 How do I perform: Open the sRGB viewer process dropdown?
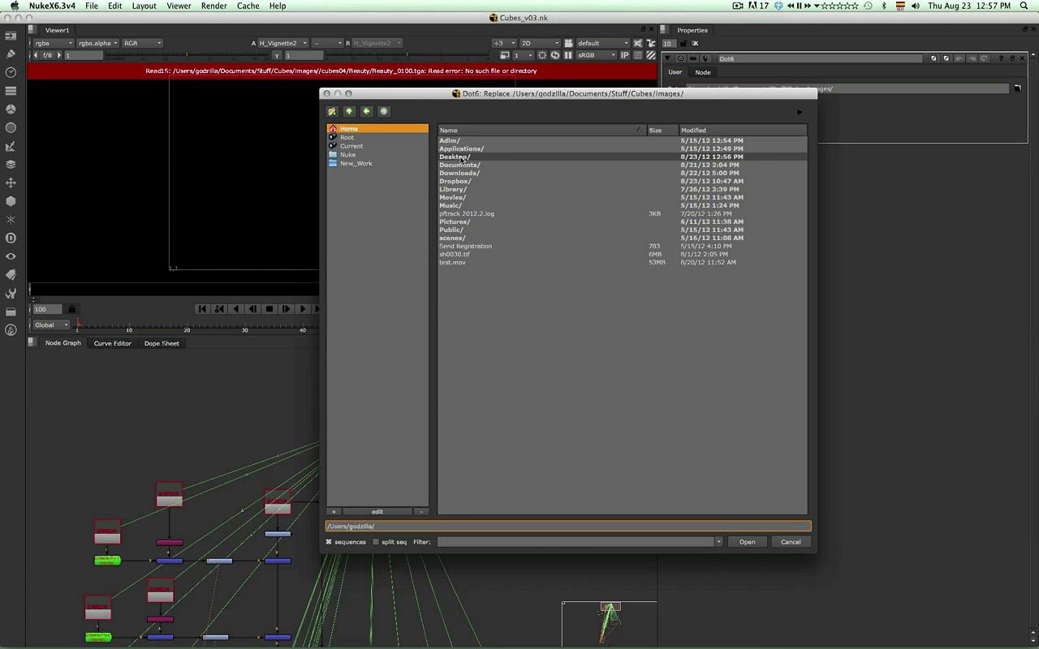tap(596, 55)
